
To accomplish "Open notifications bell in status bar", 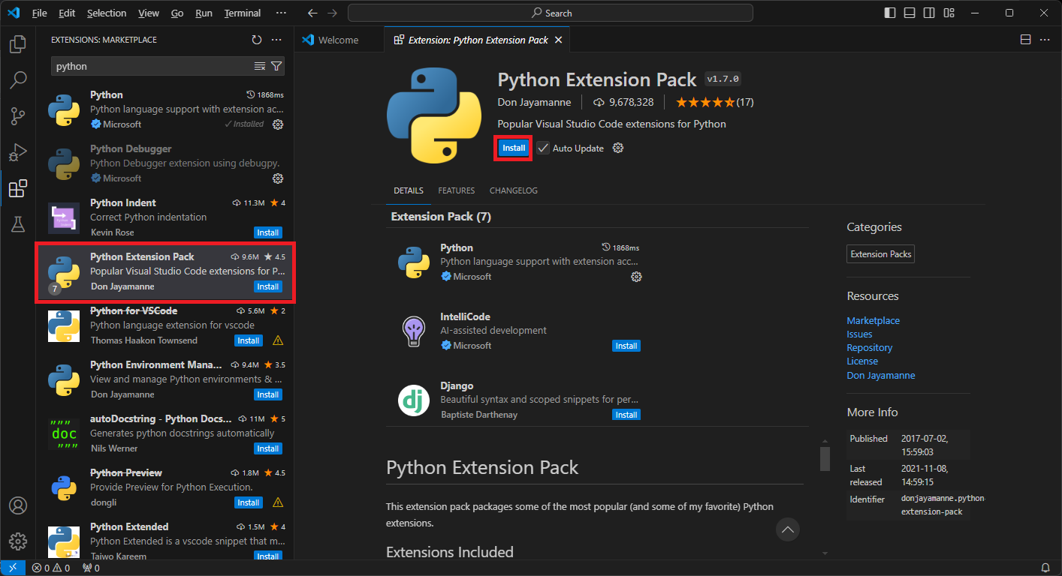I will tap(1045, 568).
